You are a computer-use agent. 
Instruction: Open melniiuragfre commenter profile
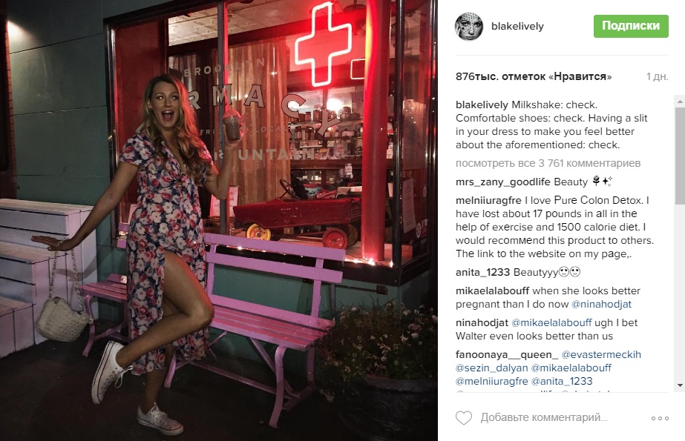click(488, 200)
